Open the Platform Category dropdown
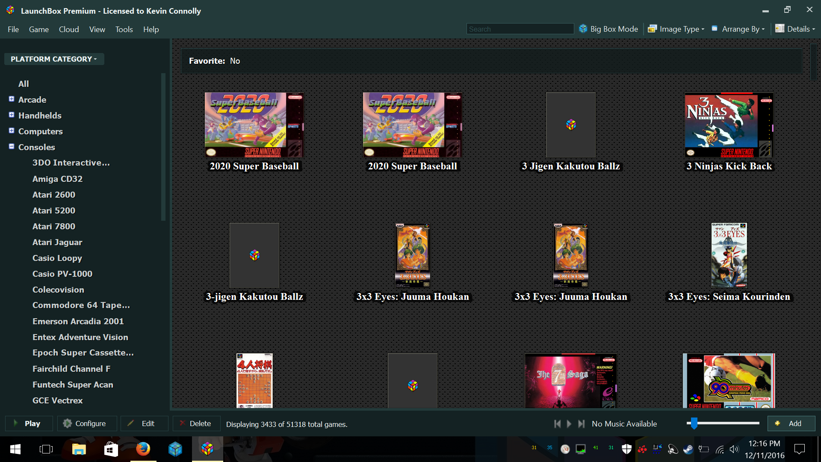The width and height of the screenshot is (821, 462). [54, 59]
